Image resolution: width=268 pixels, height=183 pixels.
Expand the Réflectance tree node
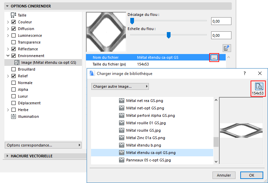click(8, 49)
